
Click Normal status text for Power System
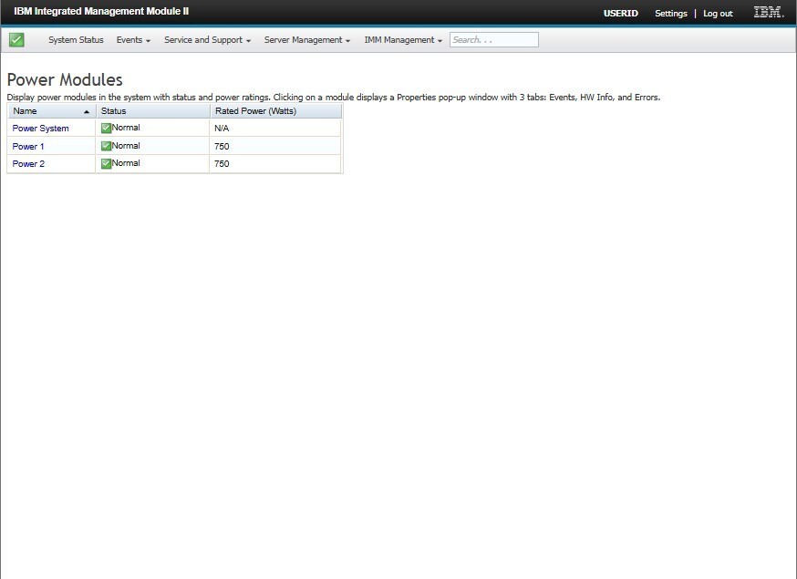[x=126, y=128]
